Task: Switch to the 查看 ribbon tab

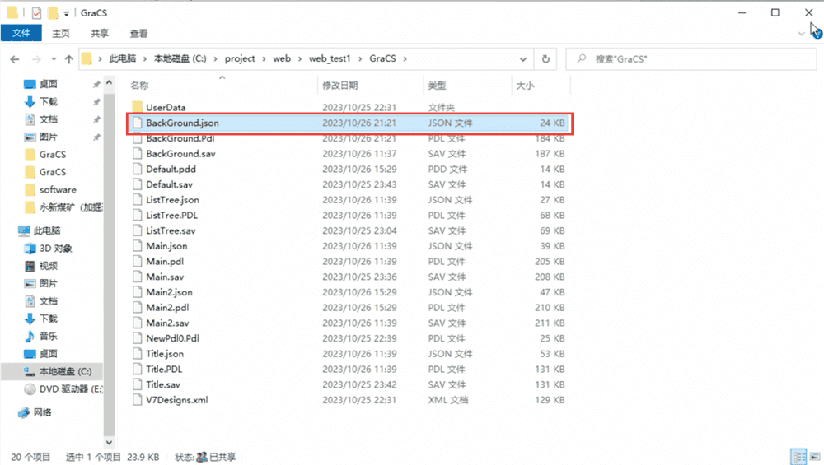Action: coord(138,34)
